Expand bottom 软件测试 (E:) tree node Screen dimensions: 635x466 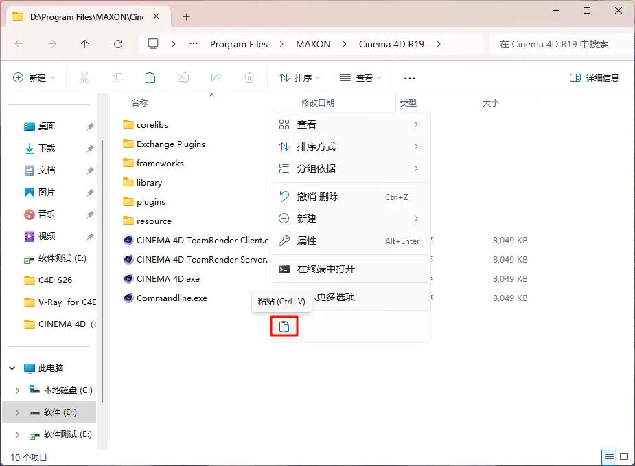17,434
